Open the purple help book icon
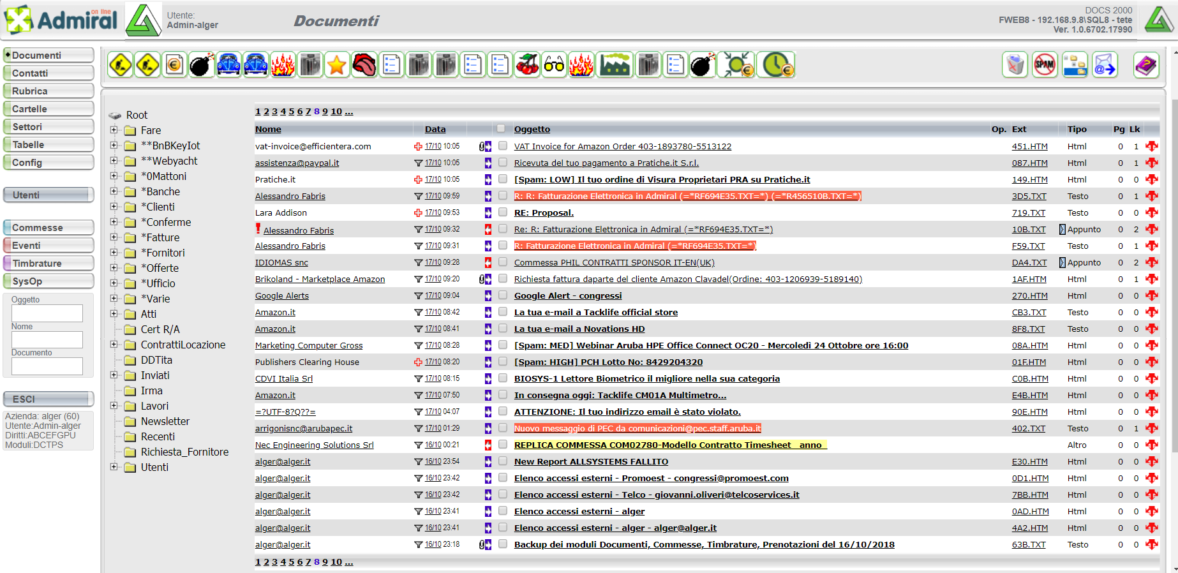The width and height of the screenshot is (1178, 573). tap(1146, 64)
